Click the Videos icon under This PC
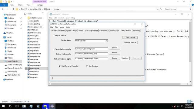The height and width of the screenshot is (109, 194). [5, 58]
